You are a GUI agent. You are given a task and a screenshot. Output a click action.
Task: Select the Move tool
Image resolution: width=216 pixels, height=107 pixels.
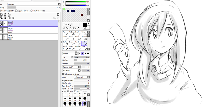coord(64,28)
